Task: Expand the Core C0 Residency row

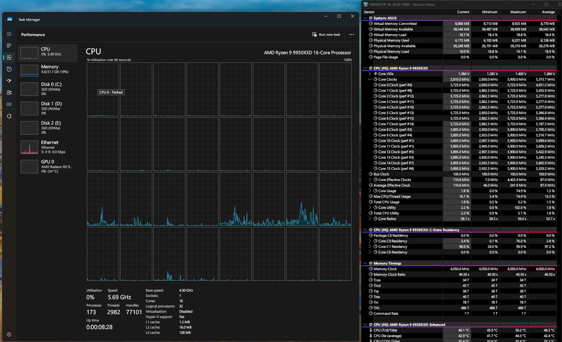Action: [x=370, y=241]
